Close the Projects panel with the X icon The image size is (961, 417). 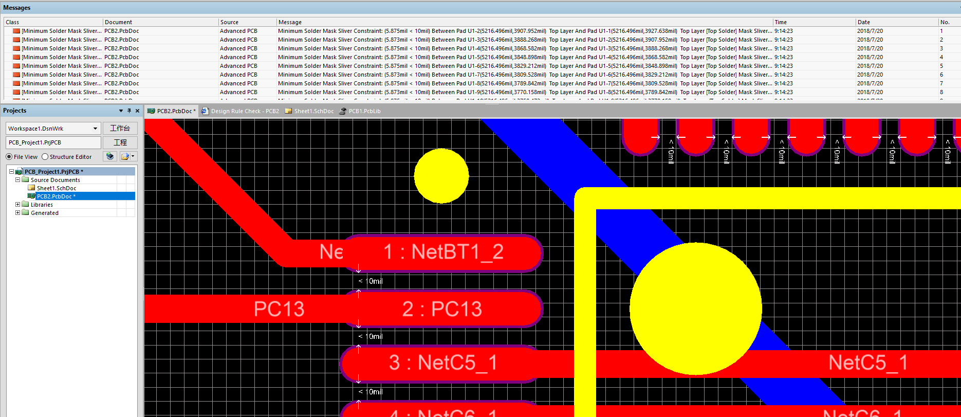pos(137,111)
